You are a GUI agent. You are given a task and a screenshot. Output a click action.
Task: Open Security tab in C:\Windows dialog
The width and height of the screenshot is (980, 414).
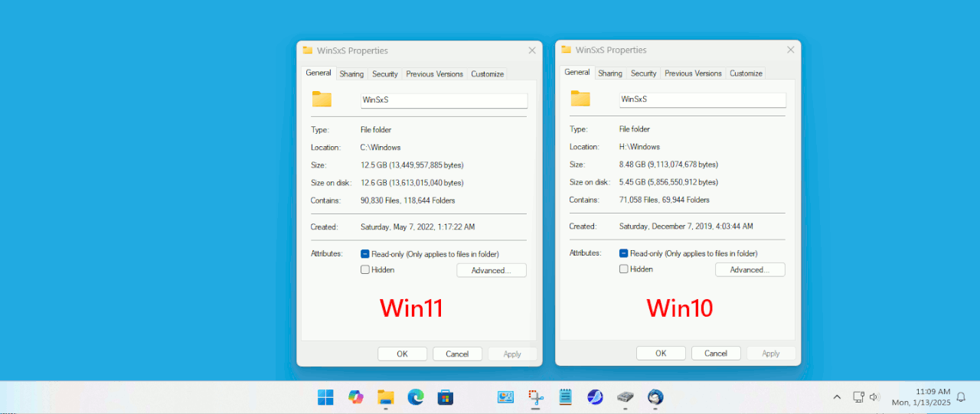click(x=385, y=74)
